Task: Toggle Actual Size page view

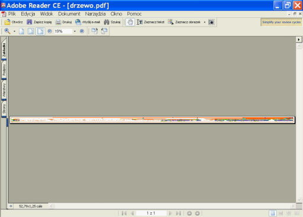Action: (x=21, y=31)
